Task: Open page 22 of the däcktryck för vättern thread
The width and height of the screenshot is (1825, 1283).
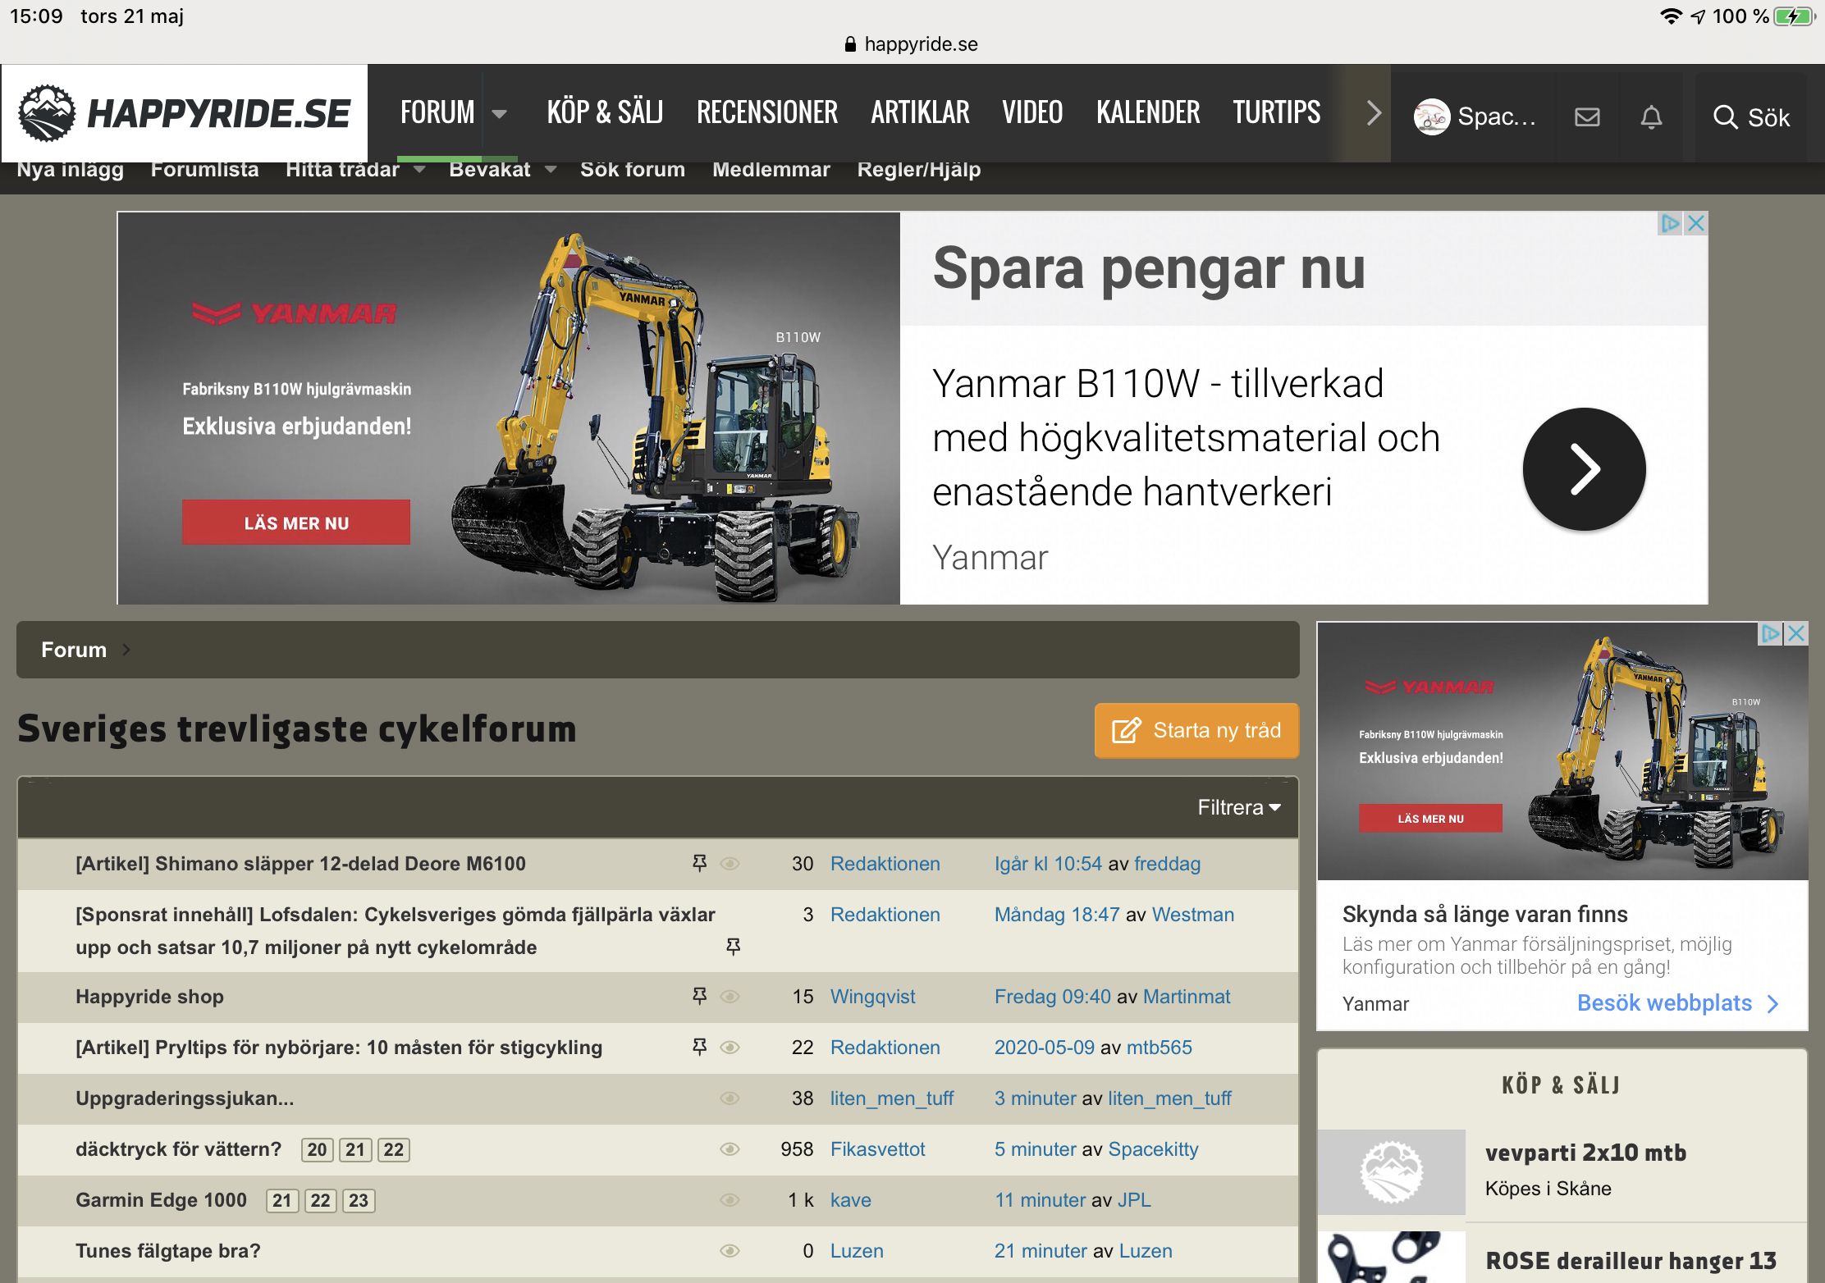Action: pyautogui.click(x=394, y=1149)
